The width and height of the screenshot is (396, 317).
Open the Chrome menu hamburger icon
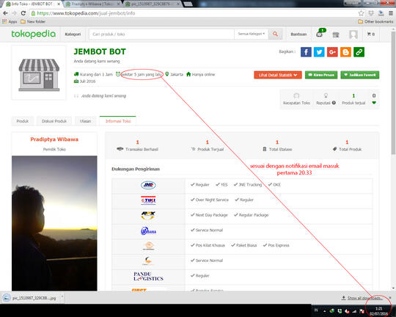pyautogui.click(x=390, y=13)
